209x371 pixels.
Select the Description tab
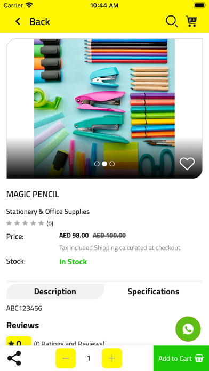click(55, 291)
